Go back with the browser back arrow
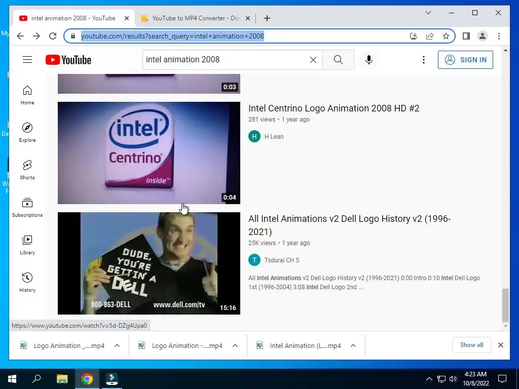The height and width of the screenshot is (389, 519). tap(20, 36)
